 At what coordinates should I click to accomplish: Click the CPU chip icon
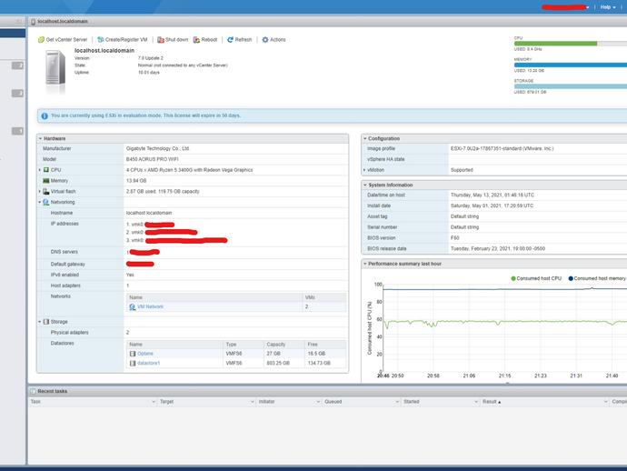pyautogui.click(x=46, y=170)
